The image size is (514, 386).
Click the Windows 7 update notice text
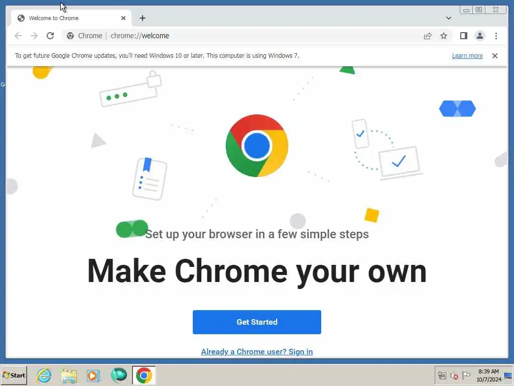[x=157, y=56]
